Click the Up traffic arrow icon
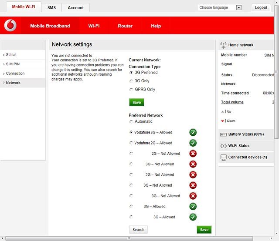This screenshot has height=241, width=279. [x=222, y=112]
